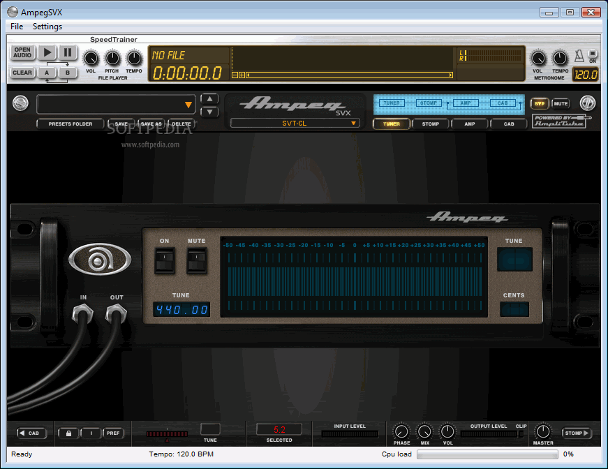Flip the tuner MUTE rocker switch
The image size is (608, 469).
click(x=197, y=261)
